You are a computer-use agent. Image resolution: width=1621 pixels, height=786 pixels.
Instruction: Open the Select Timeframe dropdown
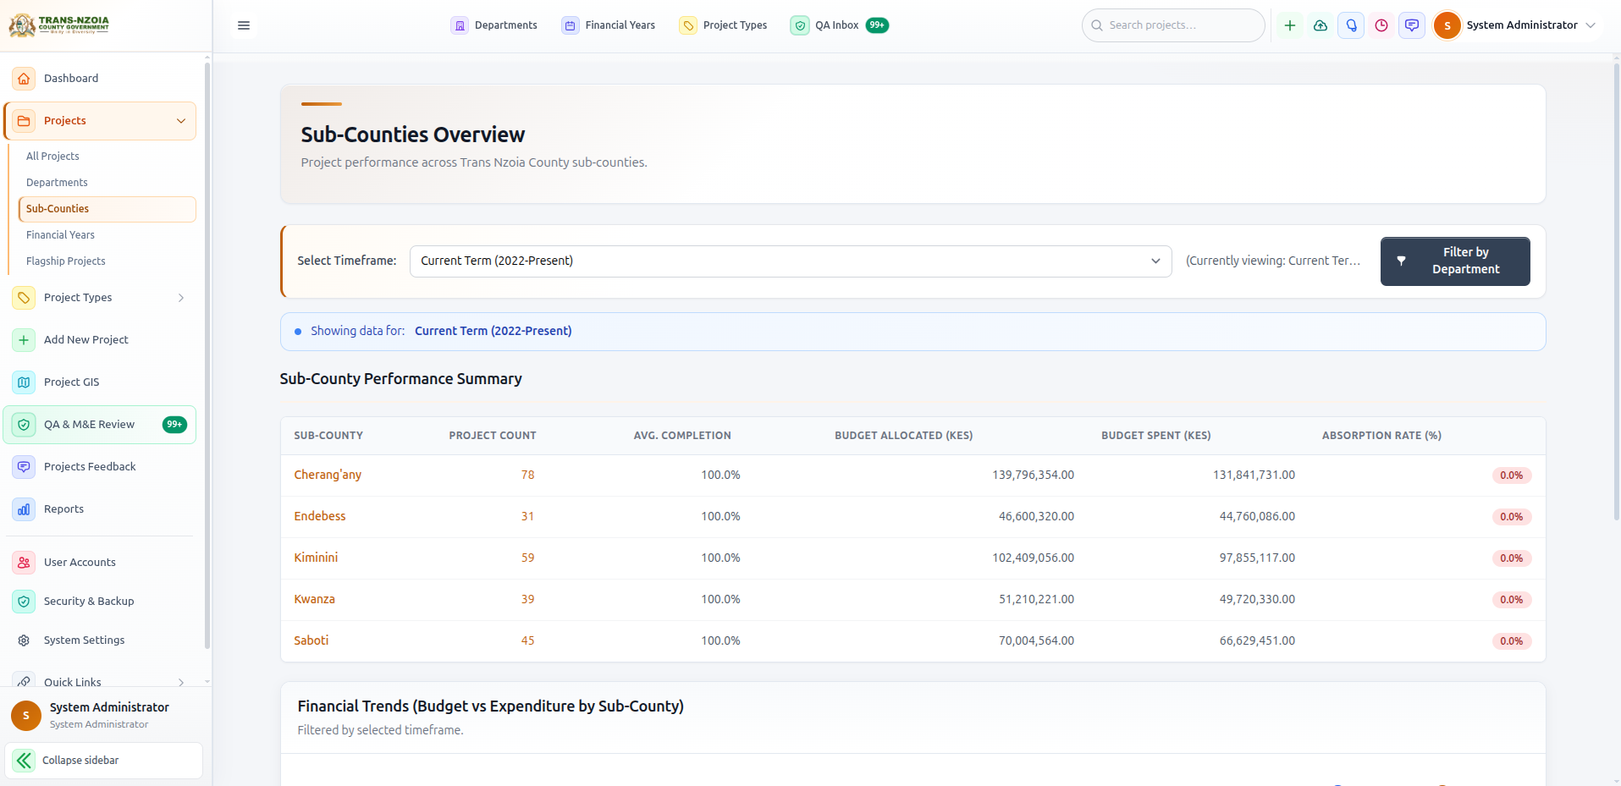pos(791,261)
